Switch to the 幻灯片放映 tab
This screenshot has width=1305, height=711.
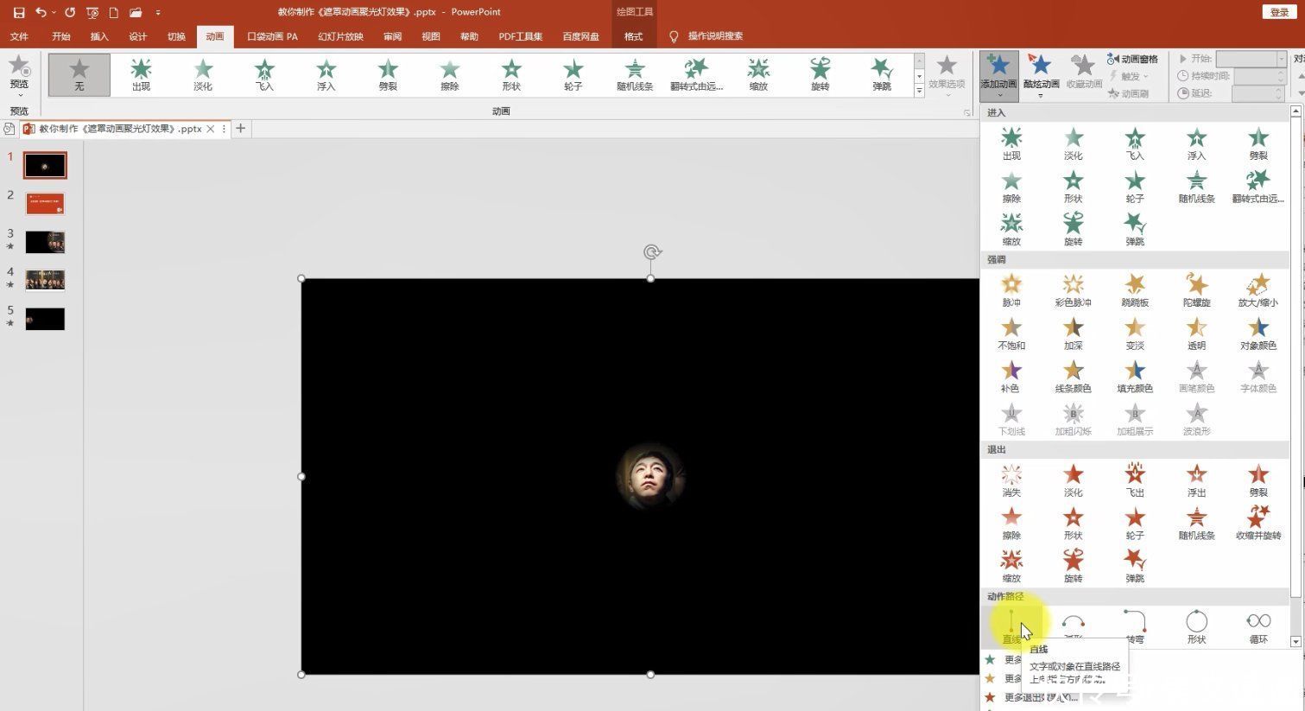(340, 36)
